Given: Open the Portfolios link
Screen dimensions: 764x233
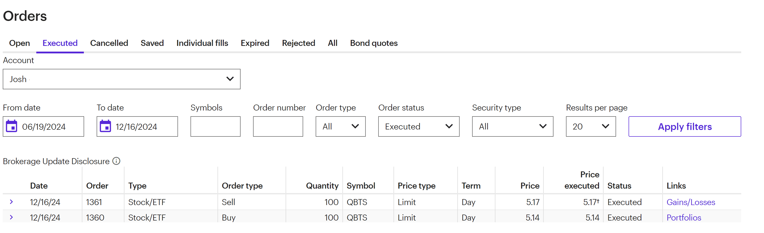Looking at the screenshot, I should point(684,218).
